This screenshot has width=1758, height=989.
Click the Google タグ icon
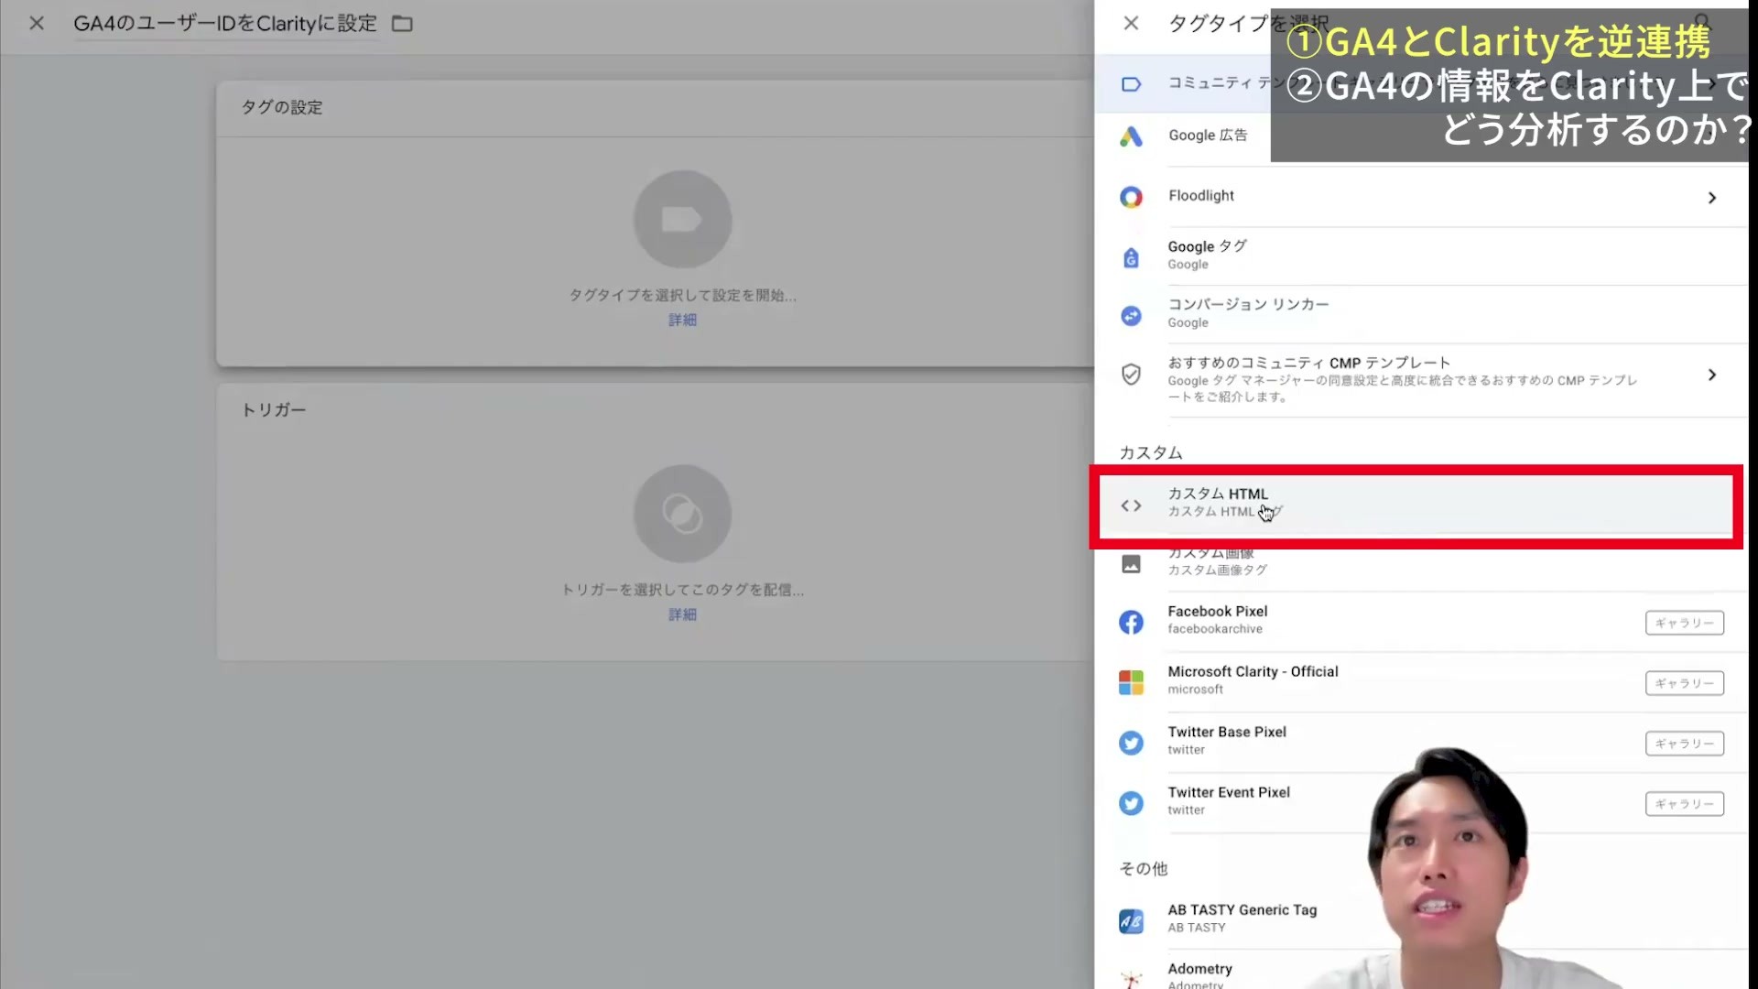1132,258
